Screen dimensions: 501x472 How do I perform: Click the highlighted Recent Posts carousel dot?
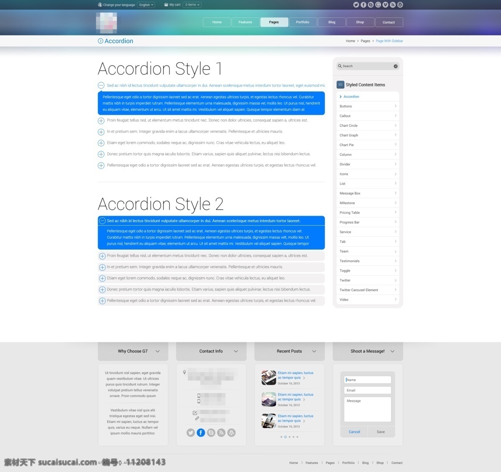286,437
